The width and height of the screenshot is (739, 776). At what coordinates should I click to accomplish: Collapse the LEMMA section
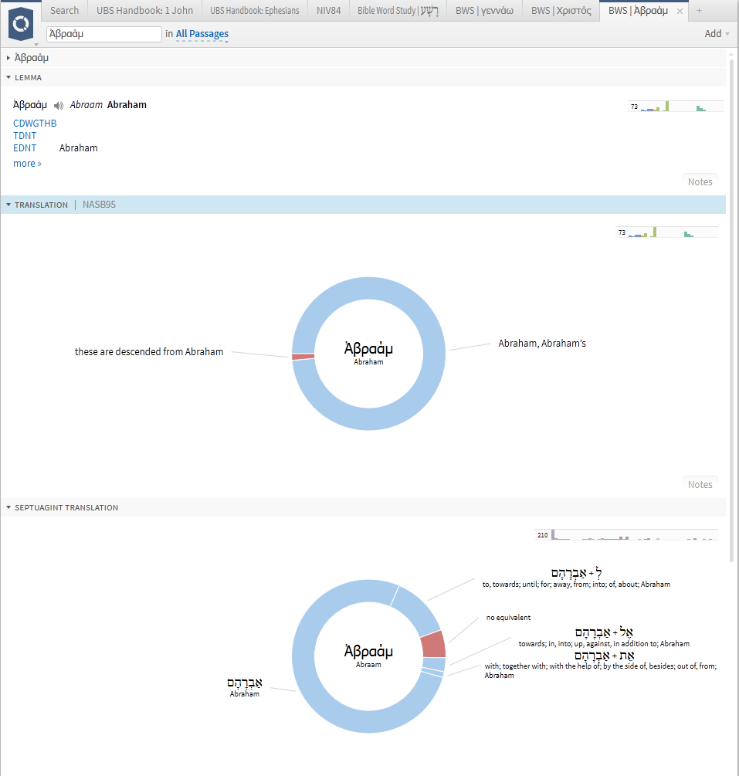pos(8,78)
